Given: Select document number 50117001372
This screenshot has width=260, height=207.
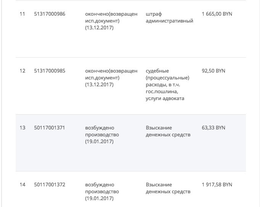Looking at the screenshot, I should 50,185.
